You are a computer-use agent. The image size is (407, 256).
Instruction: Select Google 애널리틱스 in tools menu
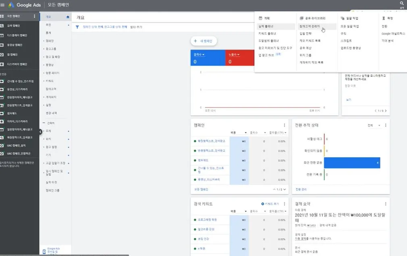click(x=393, y=33)
